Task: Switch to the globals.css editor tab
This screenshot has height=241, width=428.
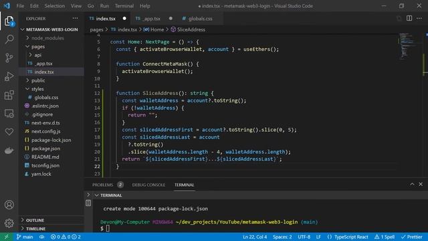Action: (x=200, y=19)
